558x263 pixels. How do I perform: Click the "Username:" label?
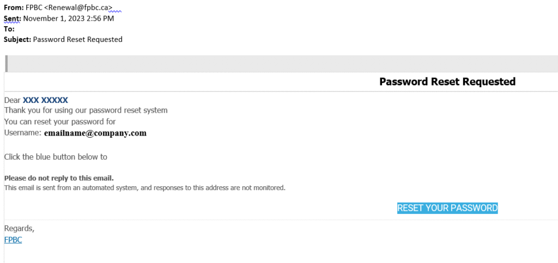click(x=23, y=133)
